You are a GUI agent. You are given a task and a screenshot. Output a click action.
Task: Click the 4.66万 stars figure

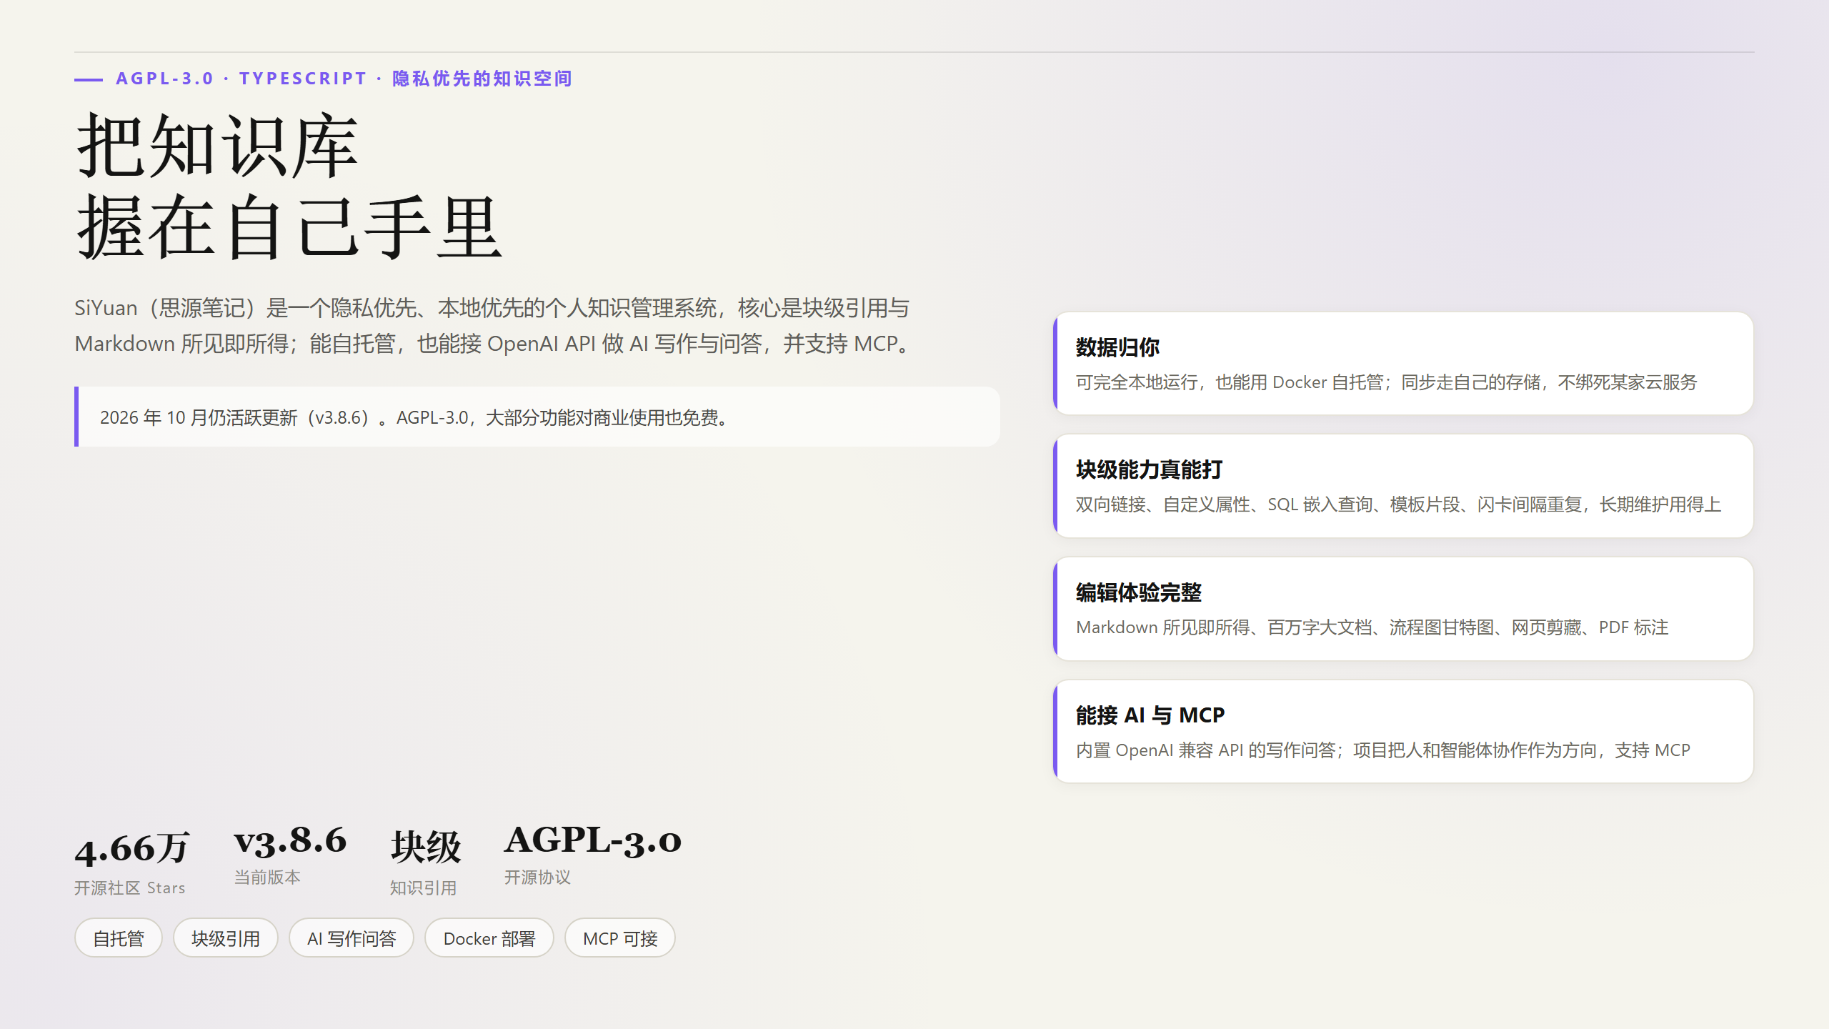[132, 848]
